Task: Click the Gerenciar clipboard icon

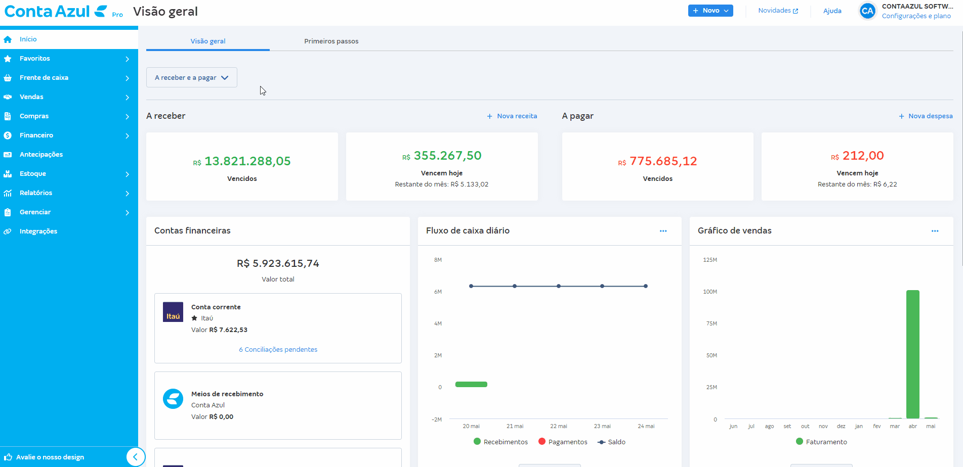Action: click(x=8, y=212)
